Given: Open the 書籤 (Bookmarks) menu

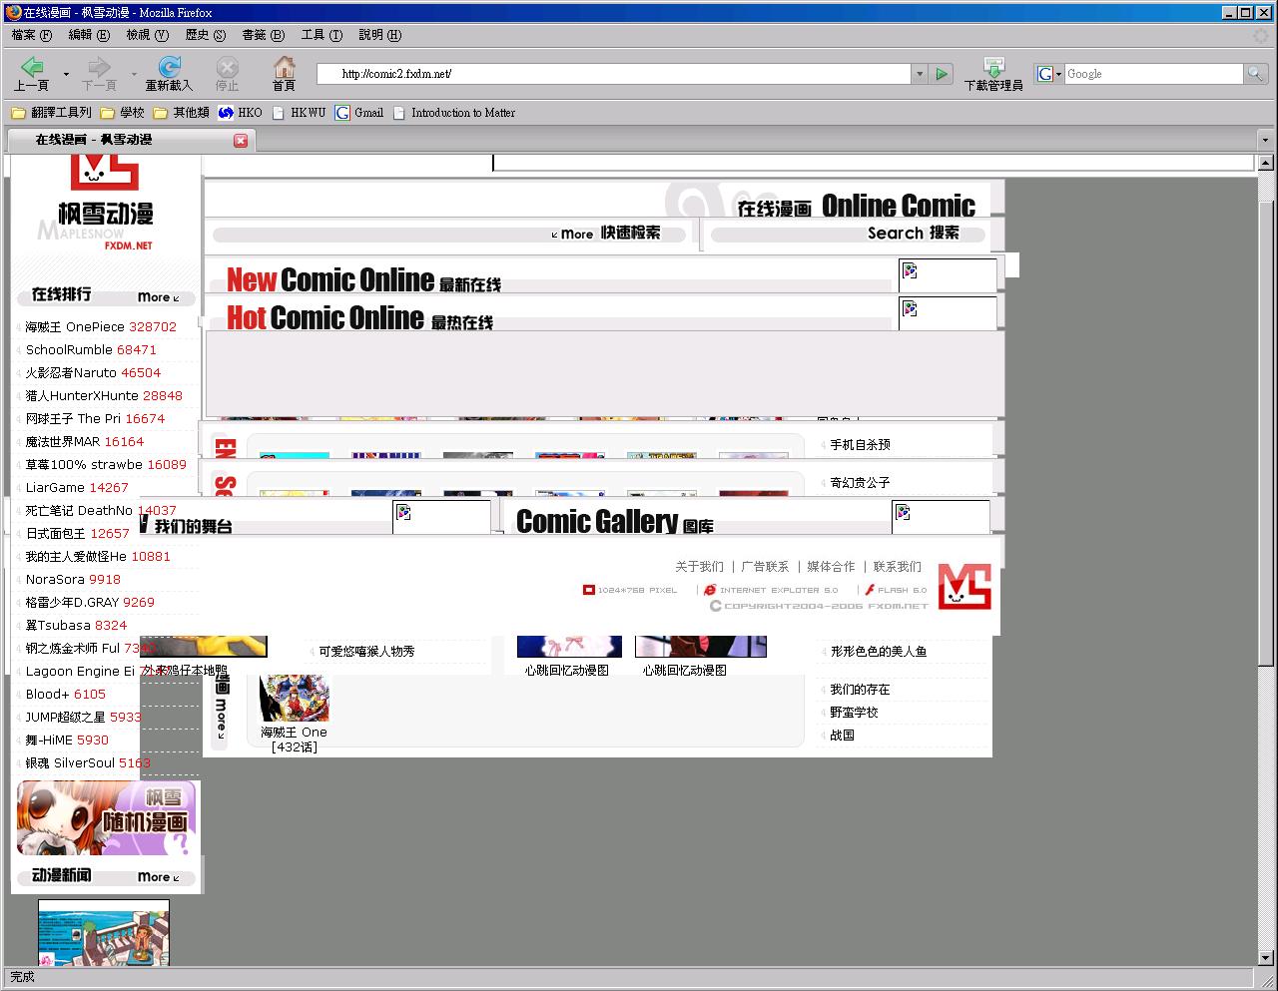Looking at the screenshot, I should point(263,35).
